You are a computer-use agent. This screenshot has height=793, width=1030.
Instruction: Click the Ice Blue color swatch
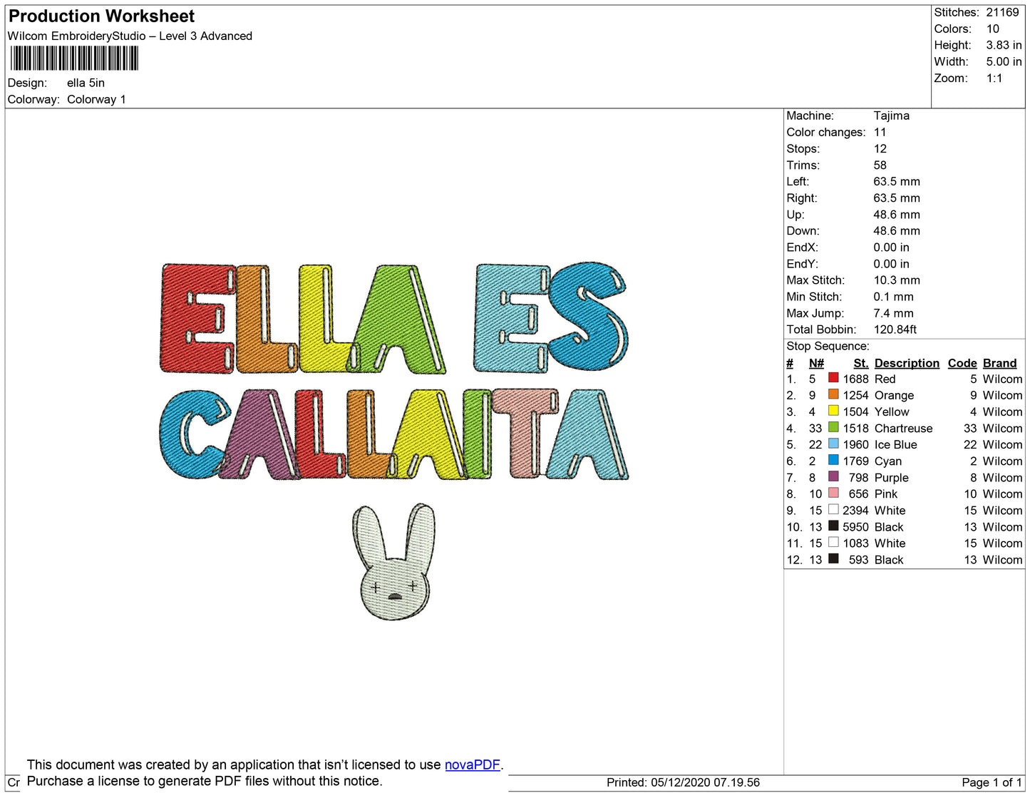[x=833, y=444]
